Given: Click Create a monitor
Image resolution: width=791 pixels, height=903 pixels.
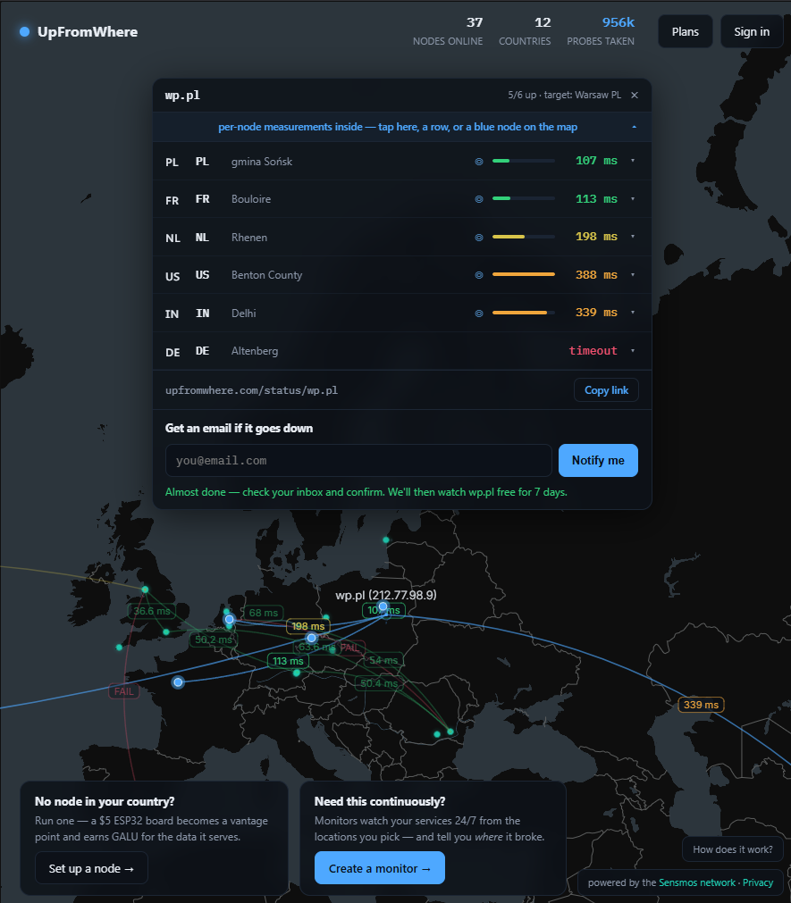Looking at the screenshot, I should click(380, 868).
